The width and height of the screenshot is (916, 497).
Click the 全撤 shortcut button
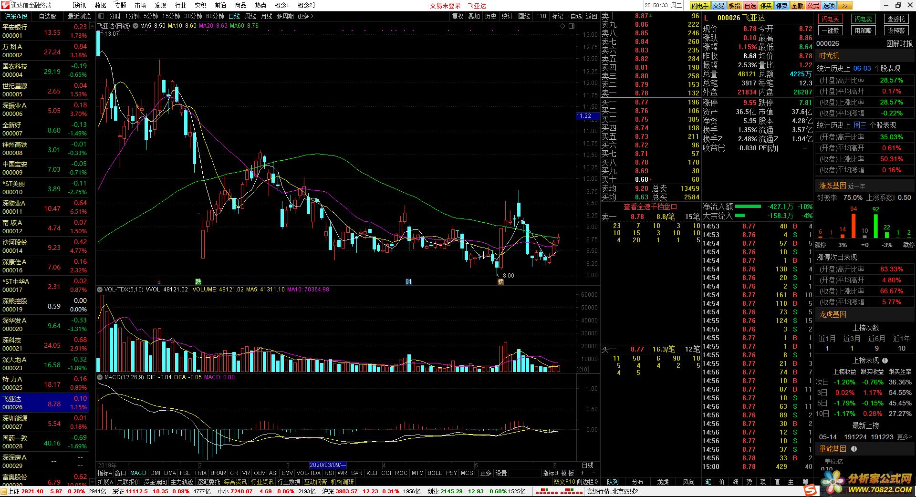(x=798, y=6)
